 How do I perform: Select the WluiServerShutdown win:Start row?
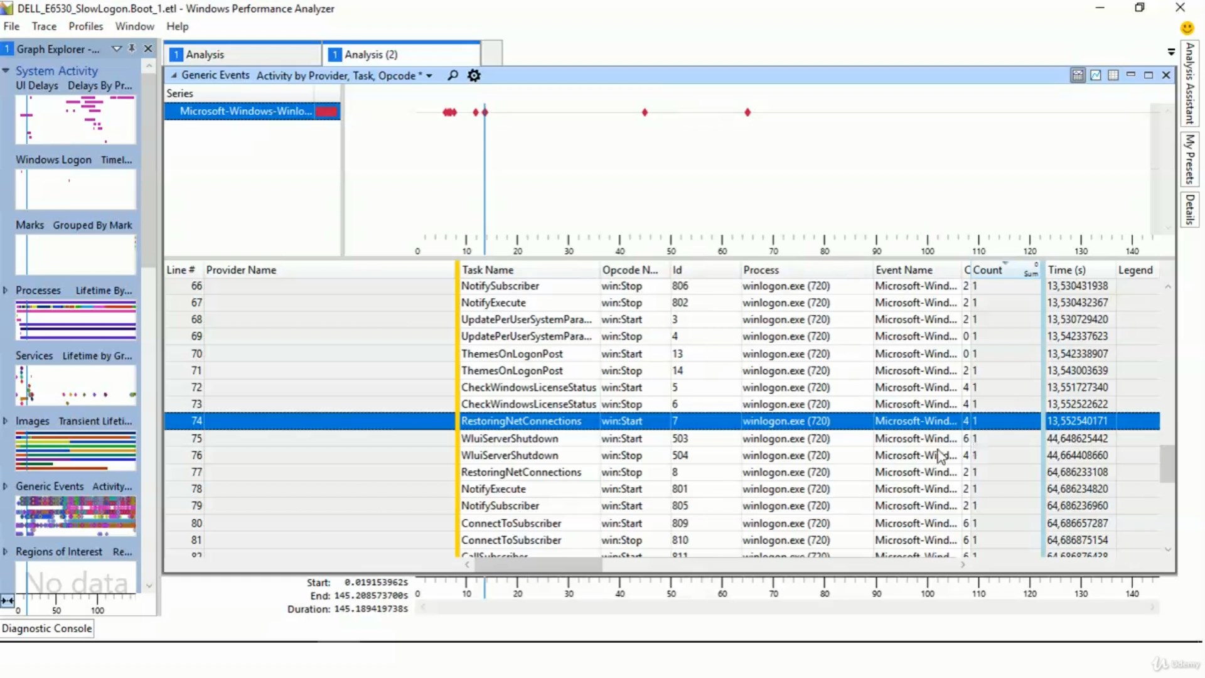662,438
